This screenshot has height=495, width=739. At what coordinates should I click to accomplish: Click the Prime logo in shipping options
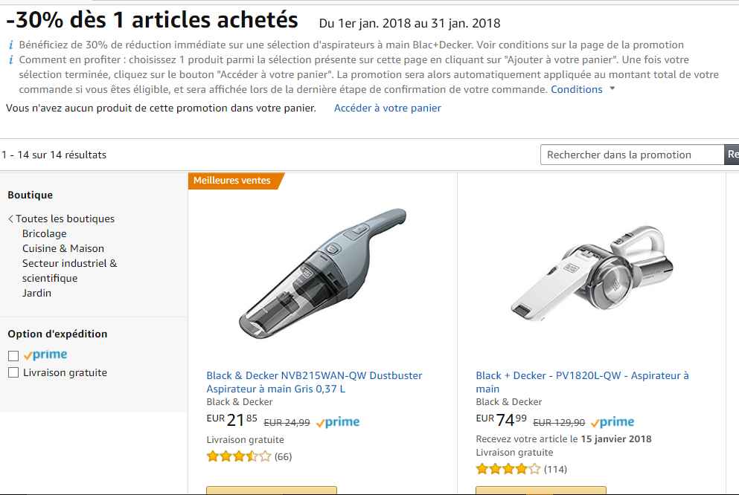pos(45,355)
